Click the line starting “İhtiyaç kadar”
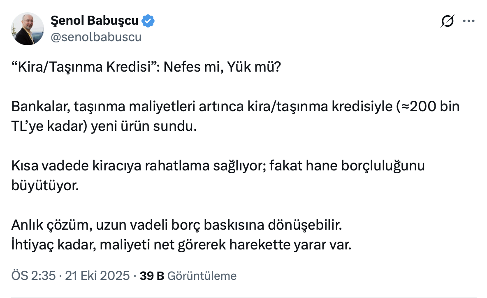487x298 pixels. pos(181,245)
